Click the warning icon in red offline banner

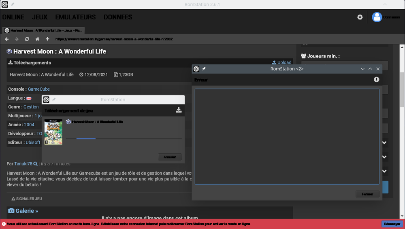(4, 224)
